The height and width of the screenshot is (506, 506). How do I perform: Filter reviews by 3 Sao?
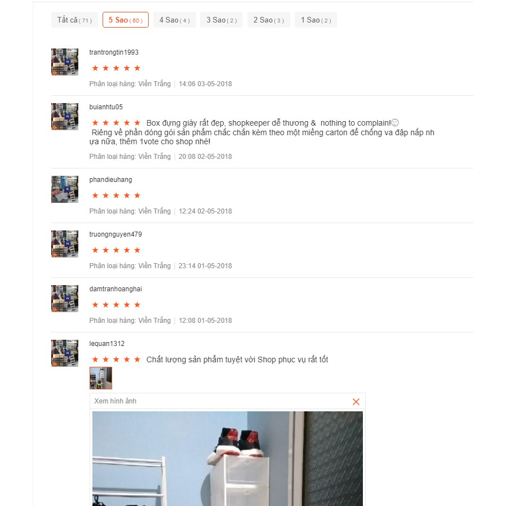pos(221,20)
